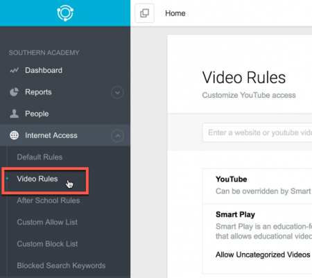Open the Dashboard page

tap(44, 70)
